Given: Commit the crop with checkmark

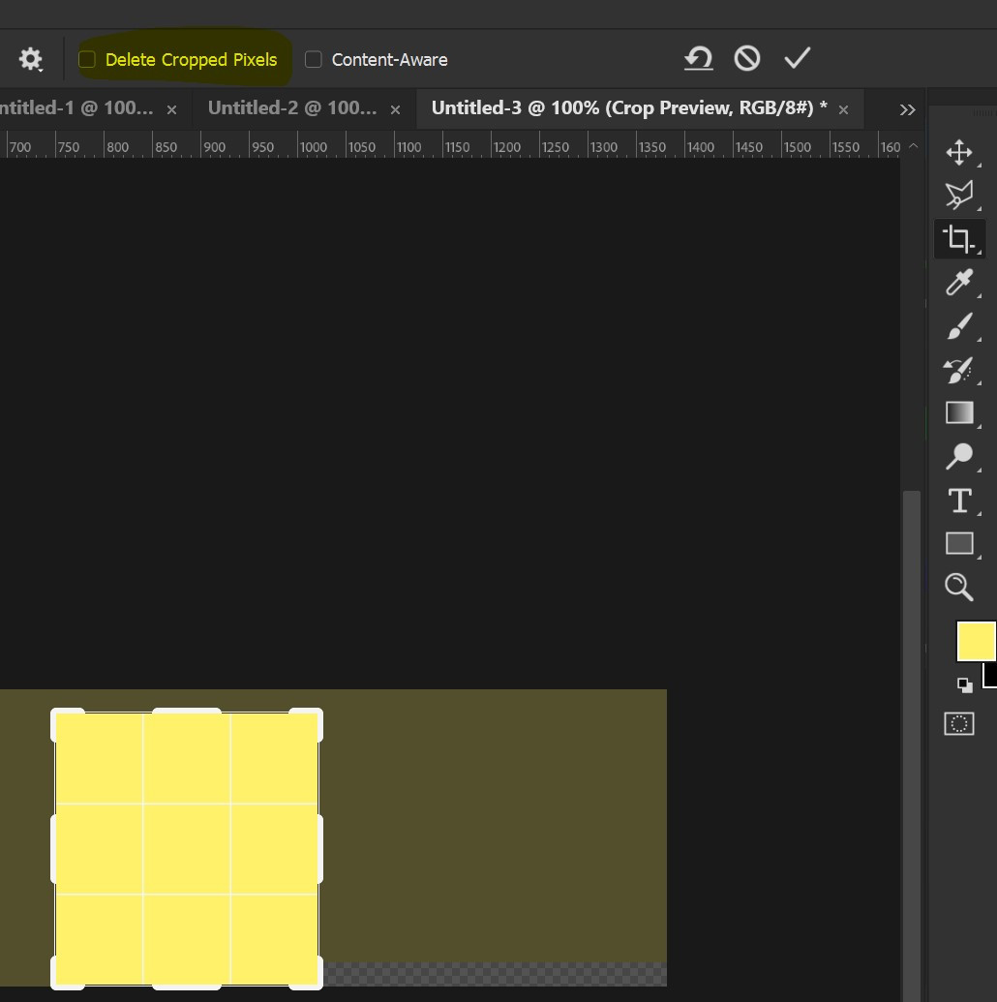Looking at the screenshot, I should point(797,59).
